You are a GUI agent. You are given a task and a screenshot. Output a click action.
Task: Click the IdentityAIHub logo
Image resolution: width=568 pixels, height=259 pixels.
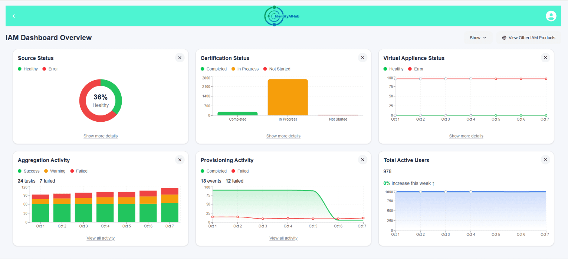pos(282,16)
